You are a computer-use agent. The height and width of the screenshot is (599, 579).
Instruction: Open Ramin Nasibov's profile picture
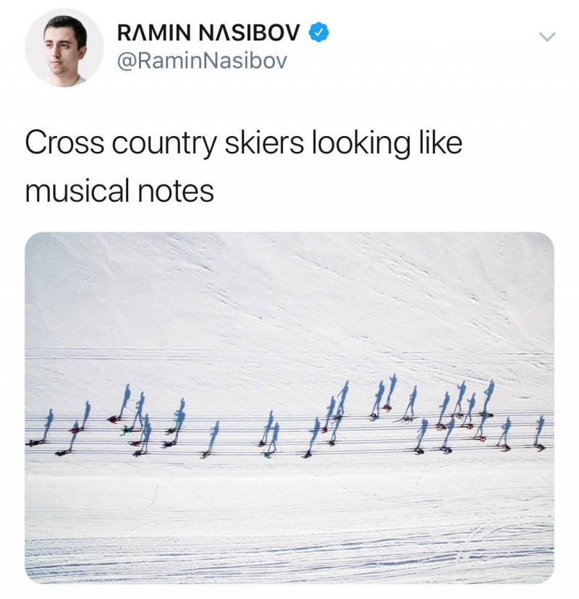coord(64,48)
